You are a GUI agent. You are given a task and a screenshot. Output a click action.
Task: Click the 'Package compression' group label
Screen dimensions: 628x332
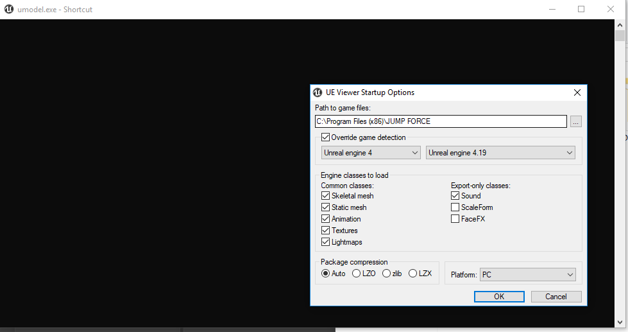tap(354, 262)
